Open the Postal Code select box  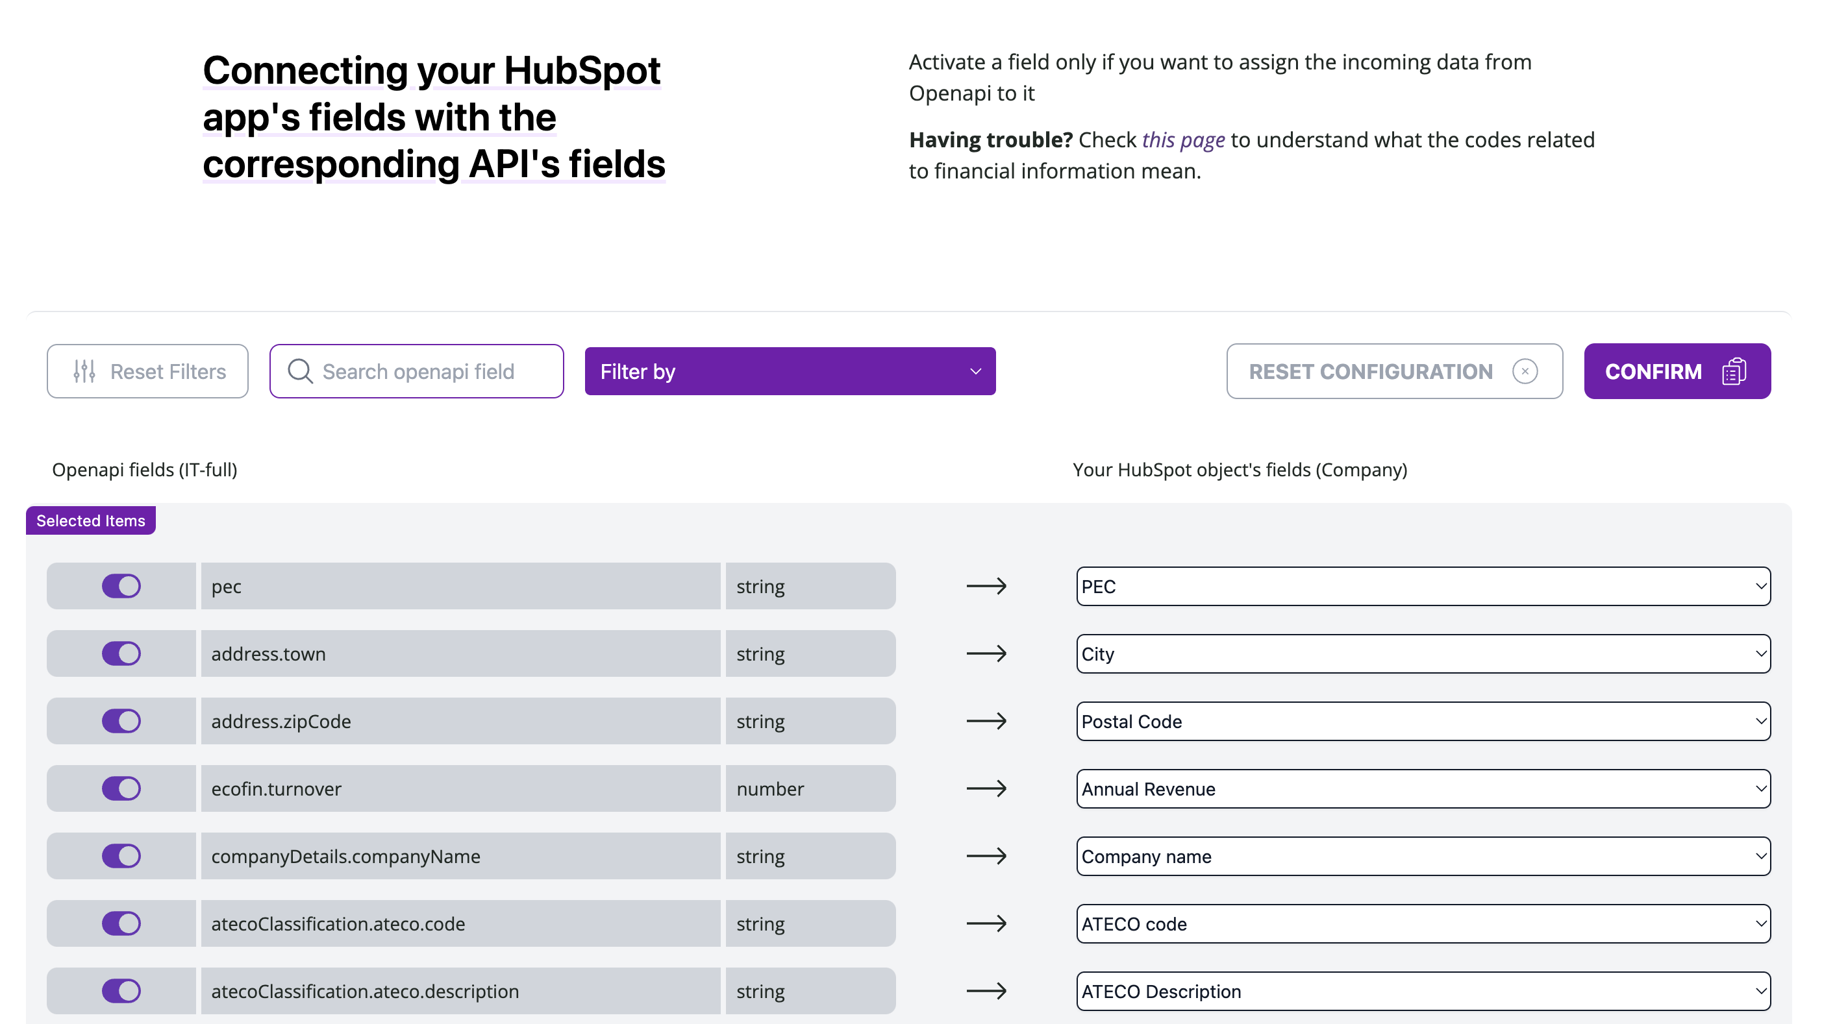pos(1423,721)
